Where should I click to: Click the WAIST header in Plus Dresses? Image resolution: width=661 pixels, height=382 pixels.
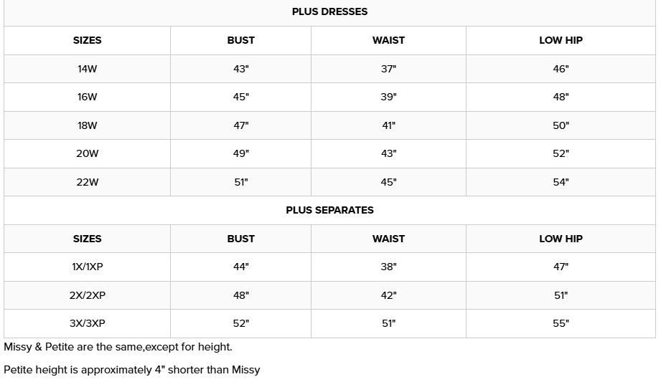click(x=388, y=40)
